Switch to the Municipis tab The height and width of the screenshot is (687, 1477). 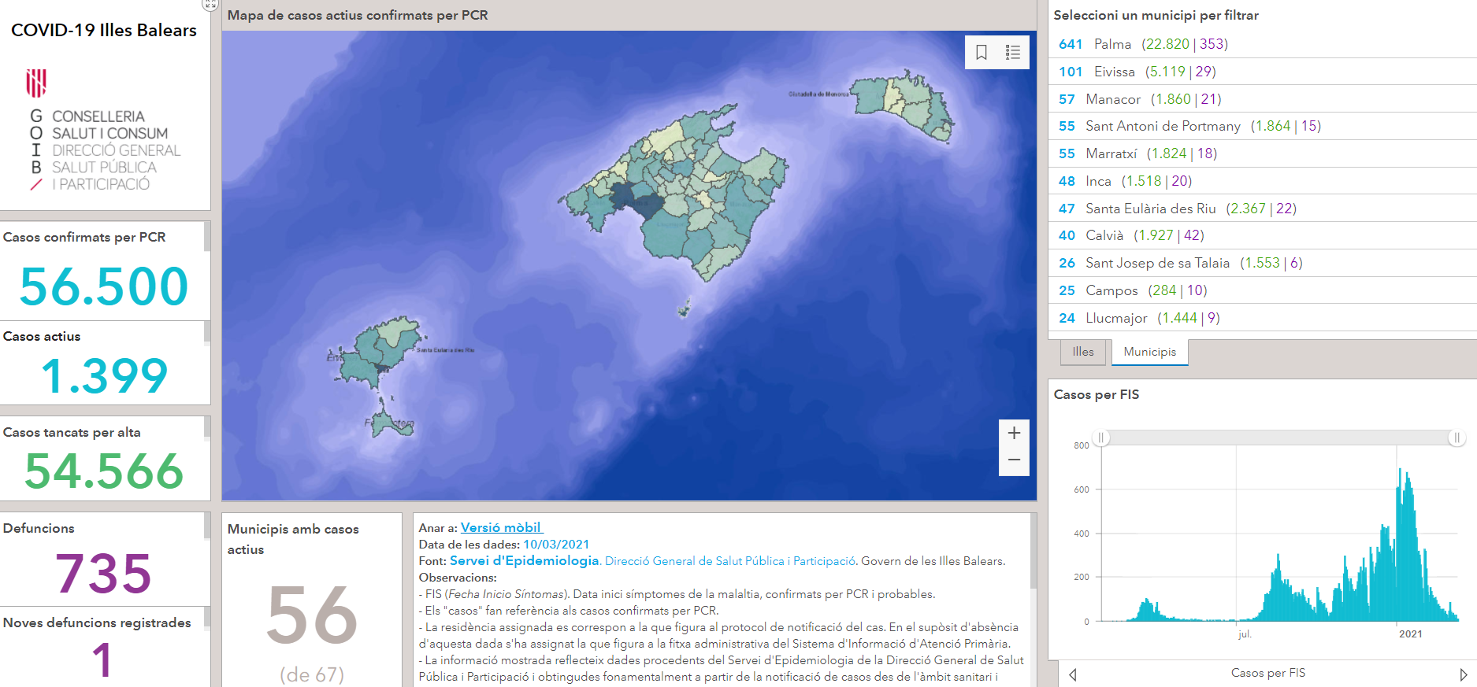point(1149,352)
